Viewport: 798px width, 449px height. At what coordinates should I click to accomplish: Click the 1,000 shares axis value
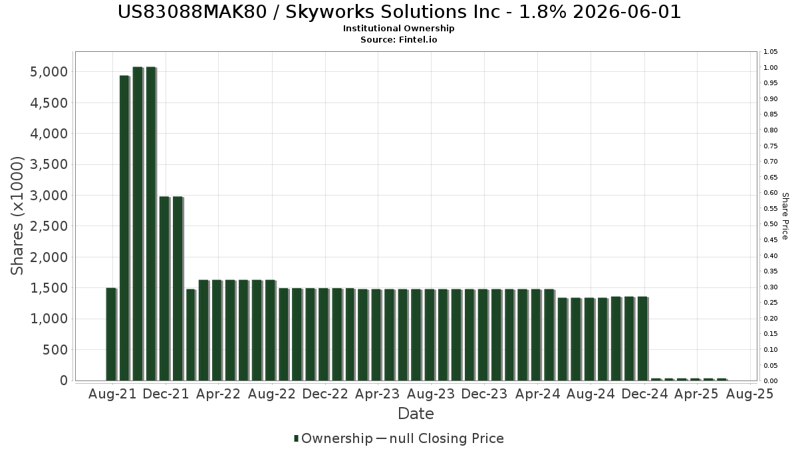50,319
